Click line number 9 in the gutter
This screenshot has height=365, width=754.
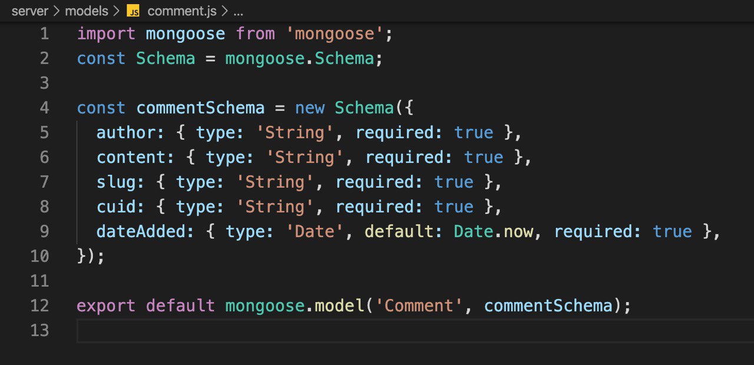[x=45, y=231]
